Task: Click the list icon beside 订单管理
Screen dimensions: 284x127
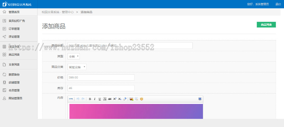Action: [x=4, y=29]
